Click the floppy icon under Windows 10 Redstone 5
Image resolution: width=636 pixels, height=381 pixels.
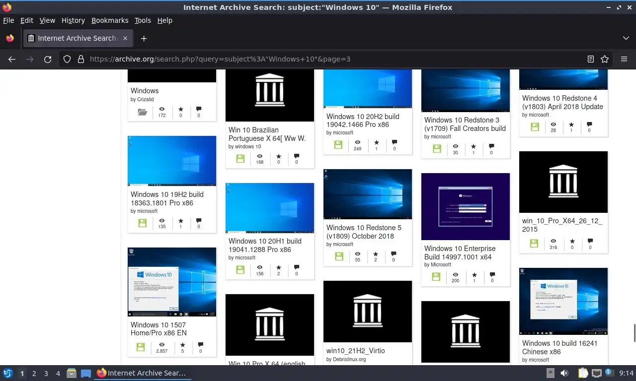click(x=339, y=256)
